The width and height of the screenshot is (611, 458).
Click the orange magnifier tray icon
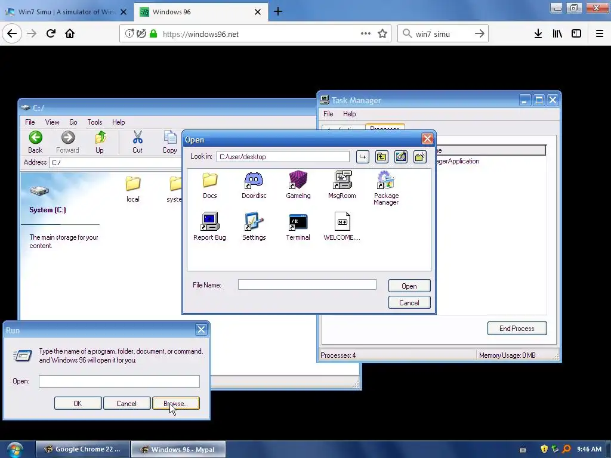click(567, 449)
